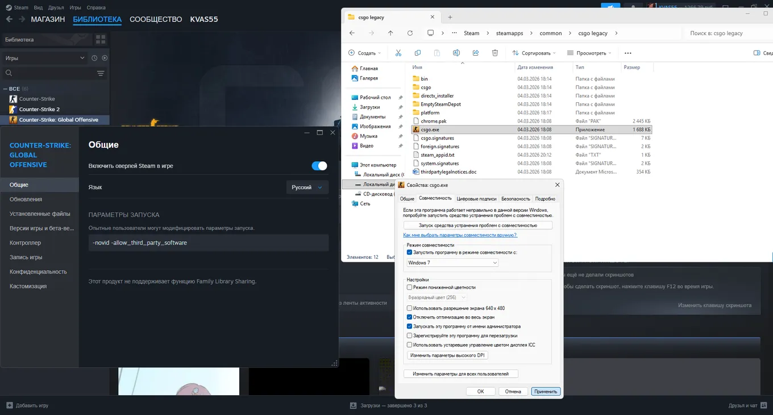The height and width of the screenshot is (415, 773).
Task: Open the Steam library filter options icon
Action: [101, 73]
